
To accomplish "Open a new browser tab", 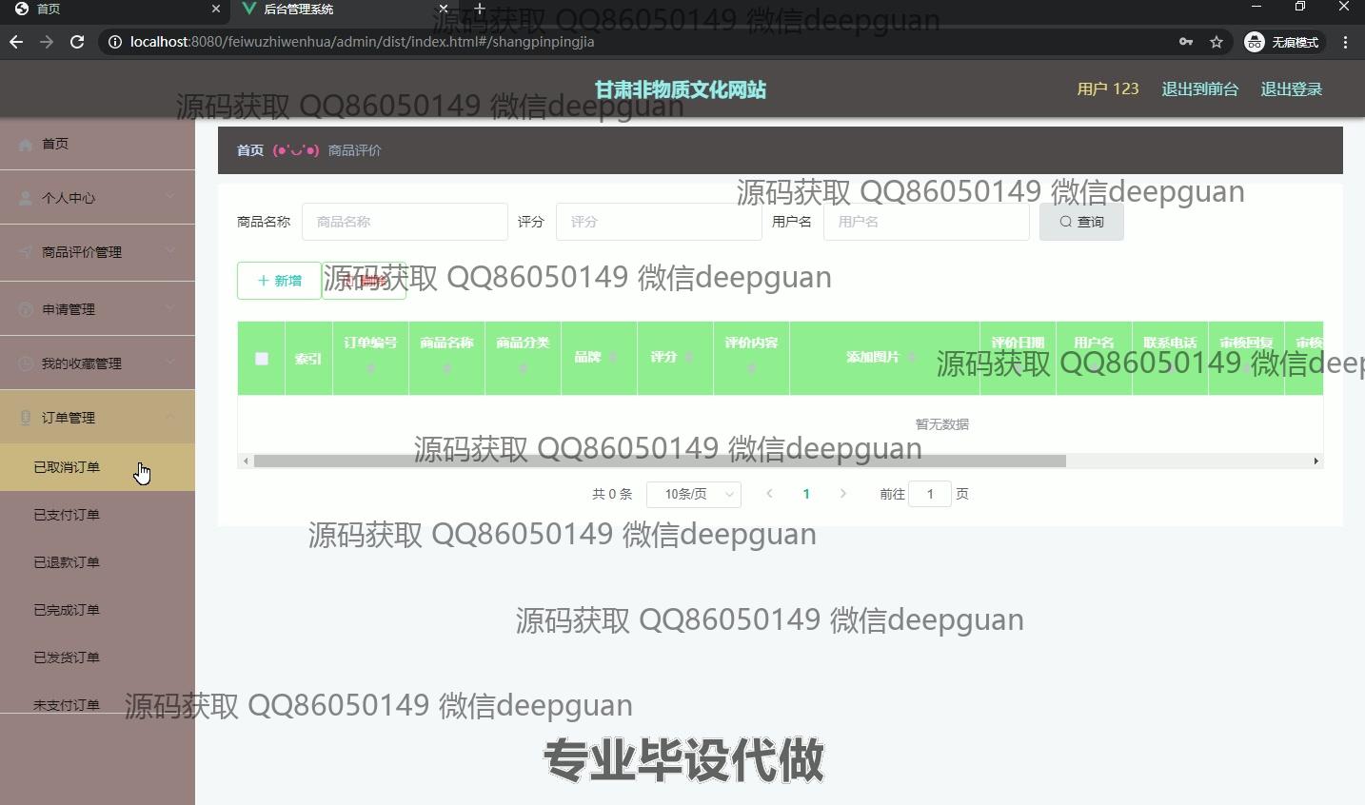I will 480,9.
